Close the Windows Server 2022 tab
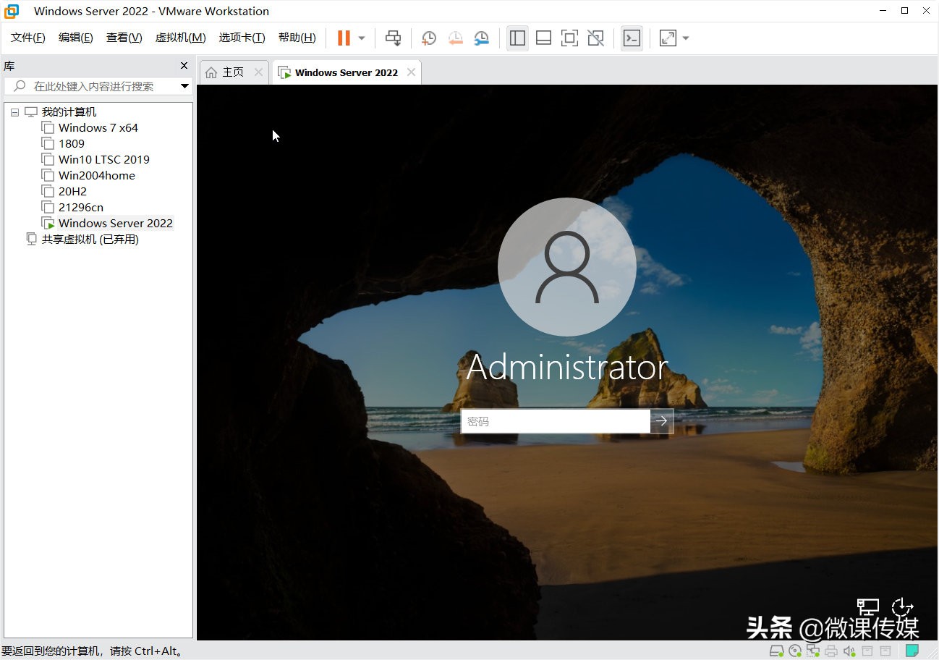Screen dimensions: 939x660 click(411, 72)
